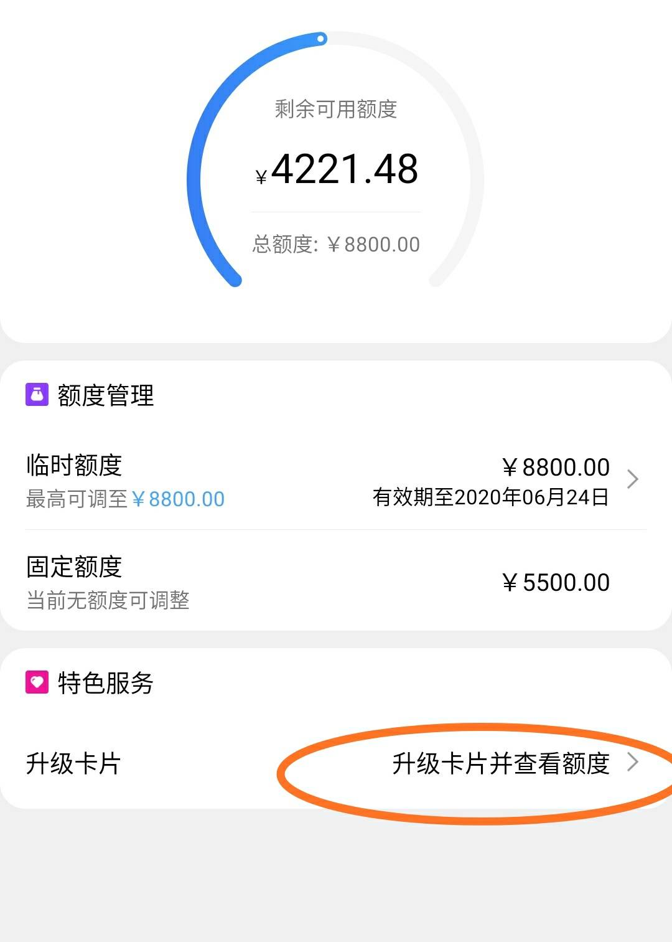Select the 临时额度 row label
Viewport: 672px width, 942px height.
74,464
